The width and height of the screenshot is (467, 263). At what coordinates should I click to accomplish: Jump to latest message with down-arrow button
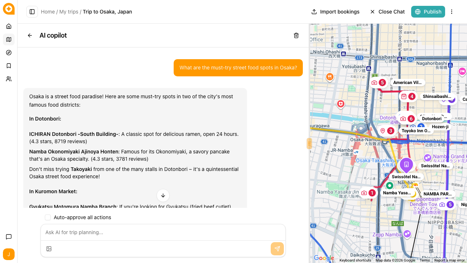(x=163, y=195)
